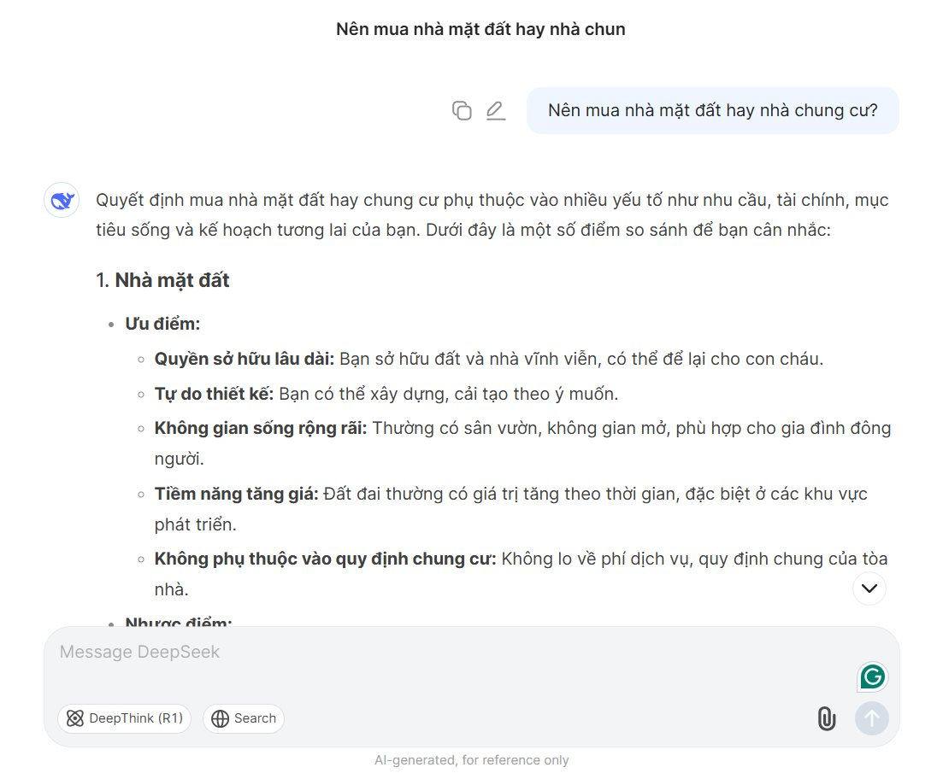
Task: Toggle DeepThink (R1) mode
Action: tap(125, 718)
